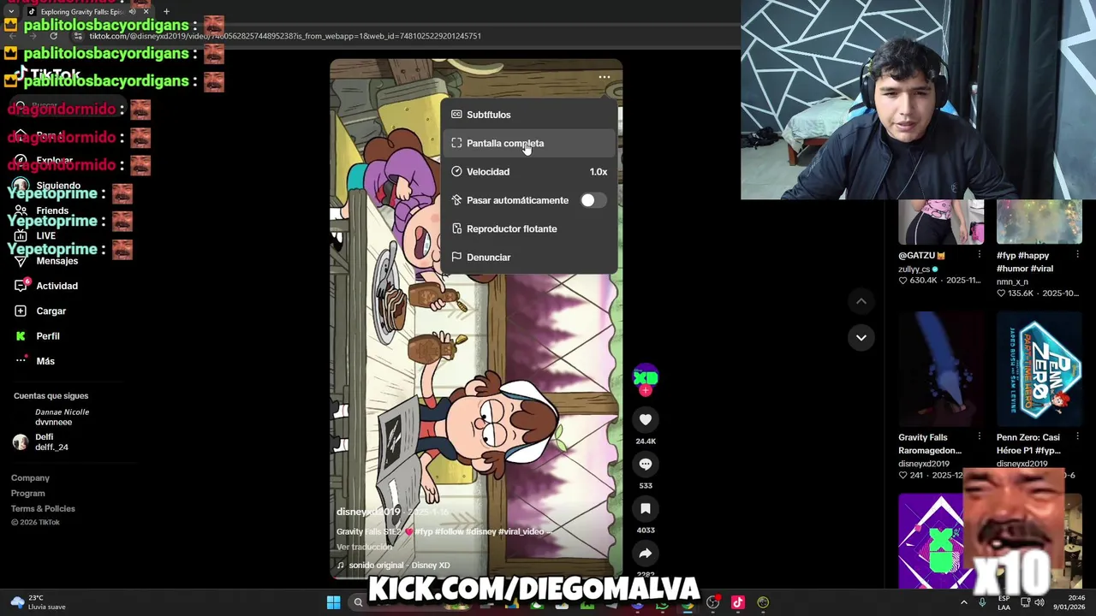
Task: Share video using the arrow icon
Action: [646, 553]
